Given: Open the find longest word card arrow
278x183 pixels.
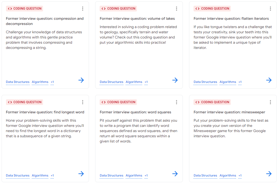Looking at the screenshot, I should [81, 174].
